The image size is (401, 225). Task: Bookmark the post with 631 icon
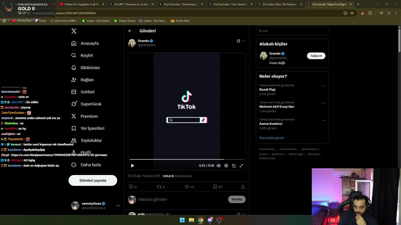[215, 187]
